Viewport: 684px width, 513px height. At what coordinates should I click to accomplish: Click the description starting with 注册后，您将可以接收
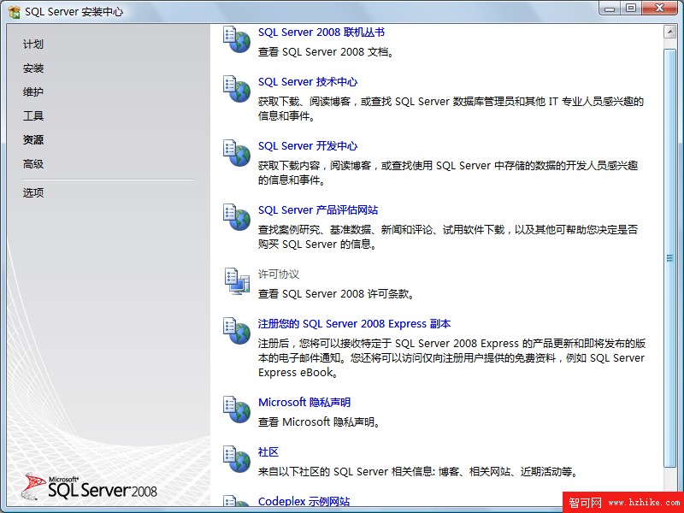(451, 357)
